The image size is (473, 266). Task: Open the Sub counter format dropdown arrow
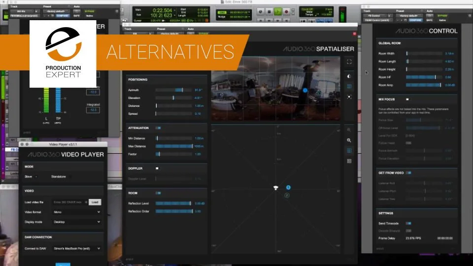pyautogui.click(x=174, y=15)
